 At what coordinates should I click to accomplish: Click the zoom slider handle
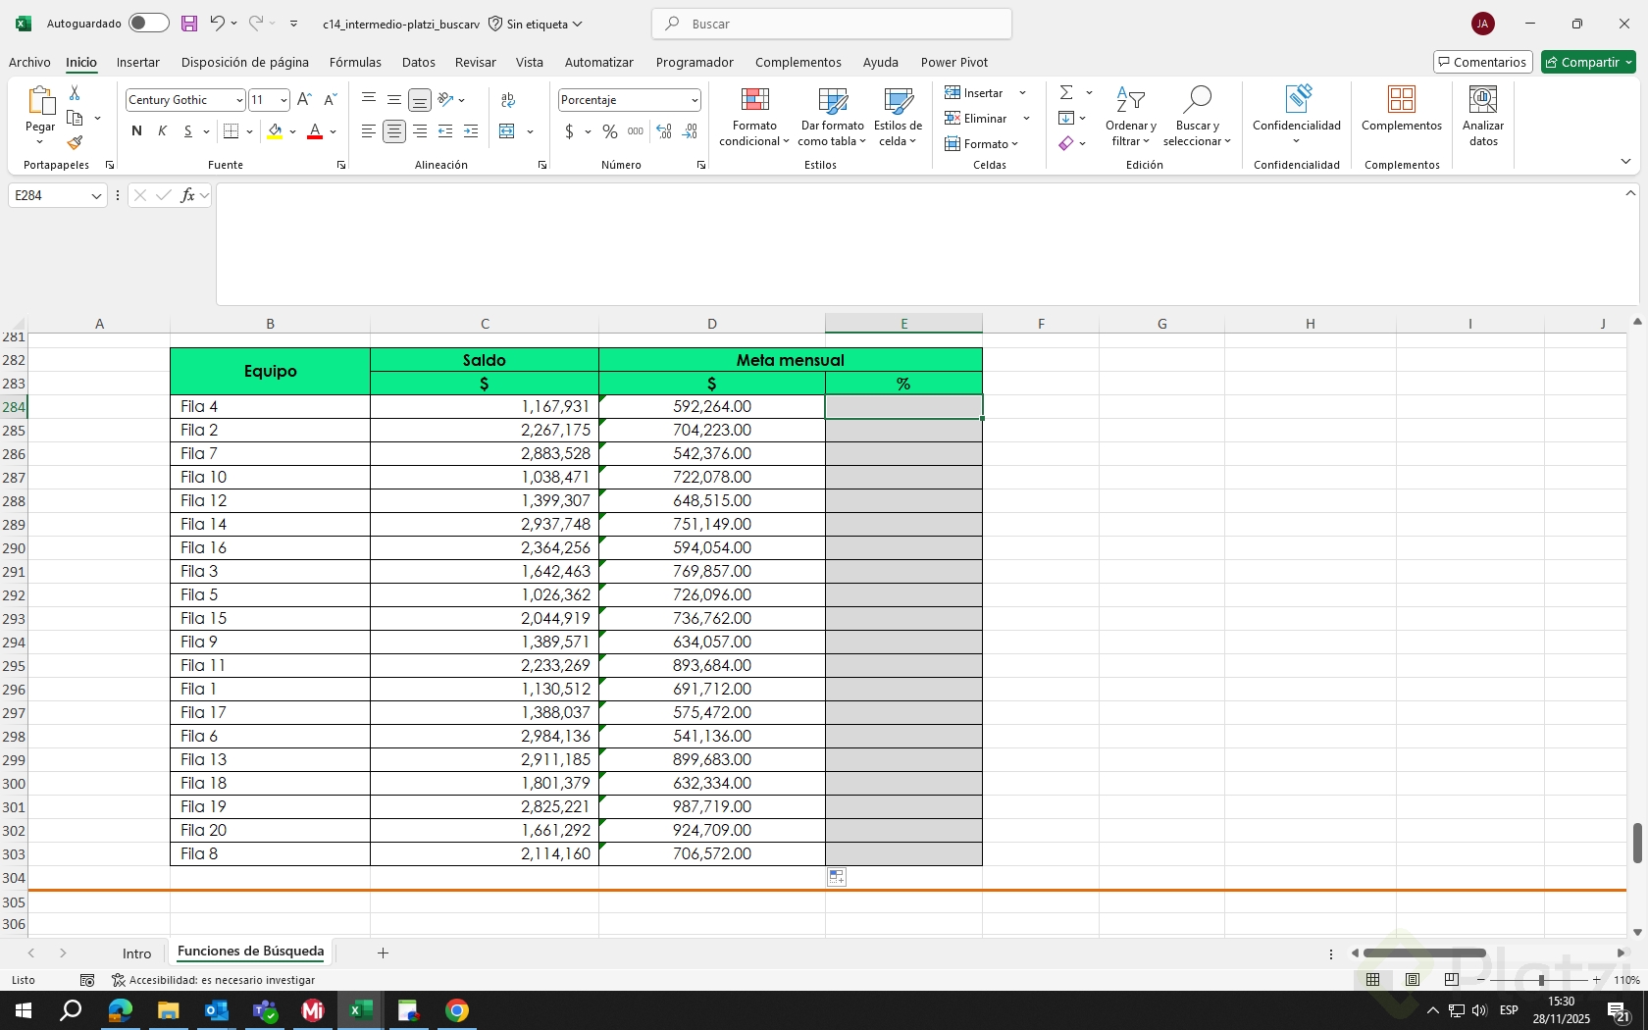(1541, 980)
